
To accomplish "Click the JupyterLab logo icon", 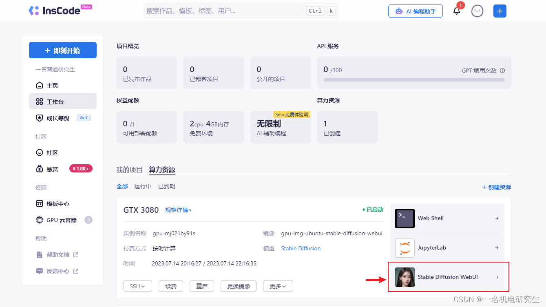I will pyautogui.click(x=405, y=248).
